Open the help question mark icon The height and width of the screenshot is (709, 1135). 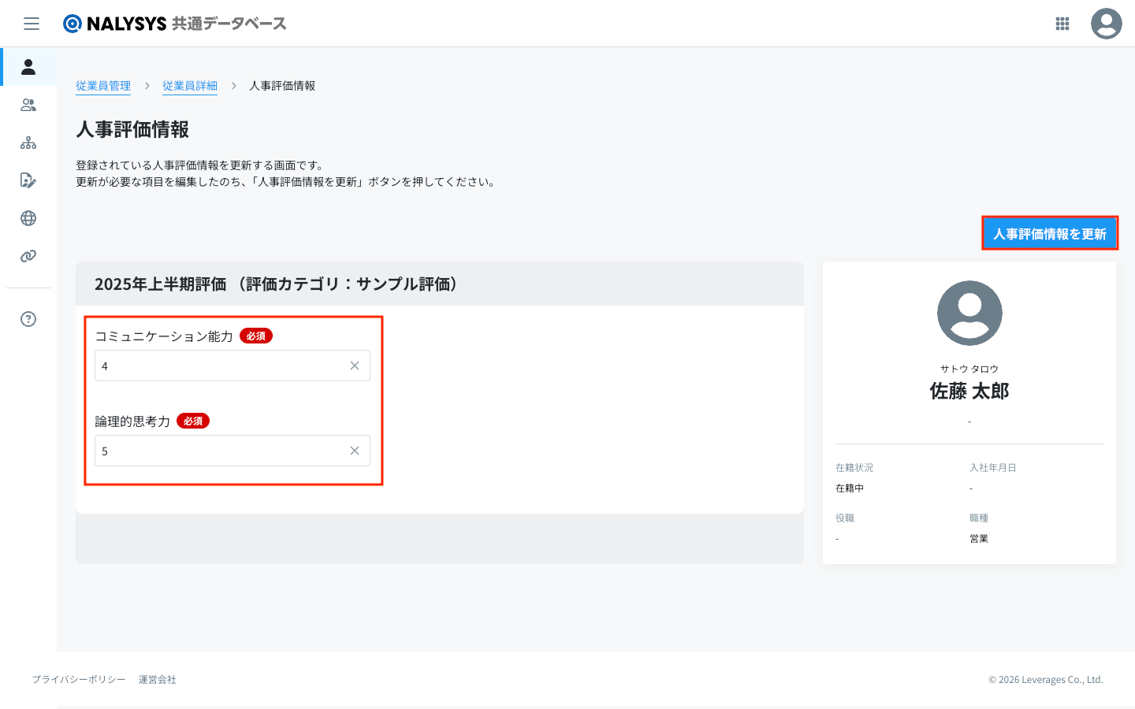point(28,319)
